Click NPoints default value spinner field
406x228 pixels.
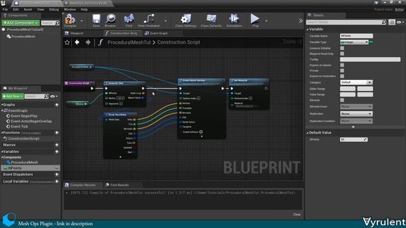tap(354, 139)
